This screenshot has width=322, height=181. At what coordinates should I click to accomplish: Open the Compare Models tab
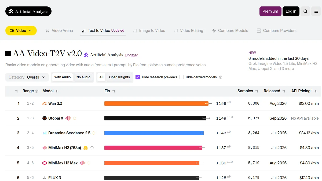point(230,31)
